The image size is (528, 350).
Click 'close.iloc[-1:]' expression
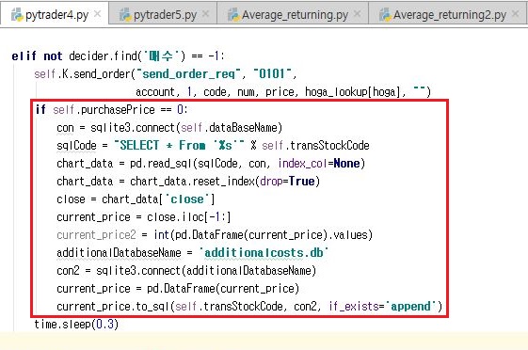188,216
